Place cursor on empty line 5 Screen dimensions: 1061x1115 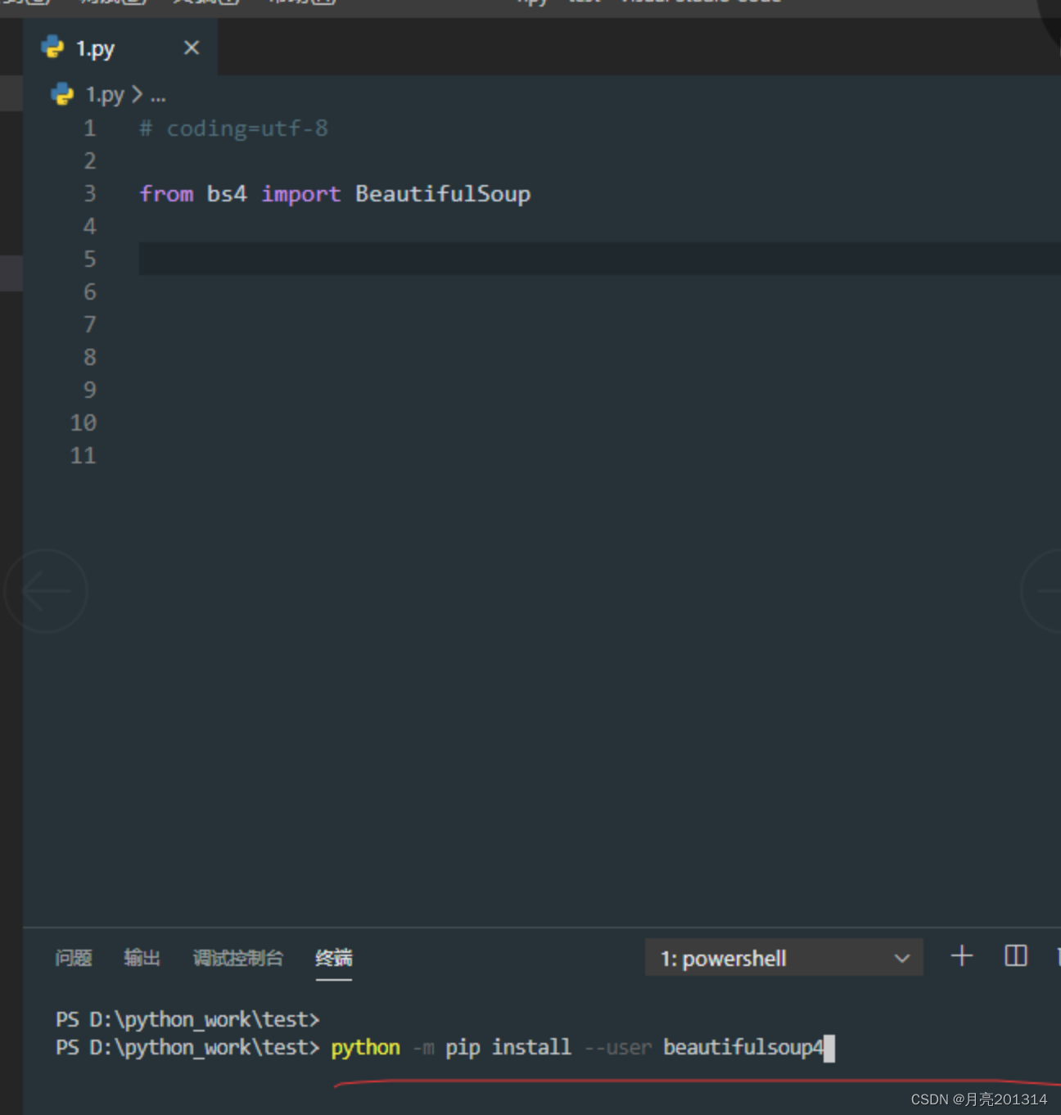599,259
